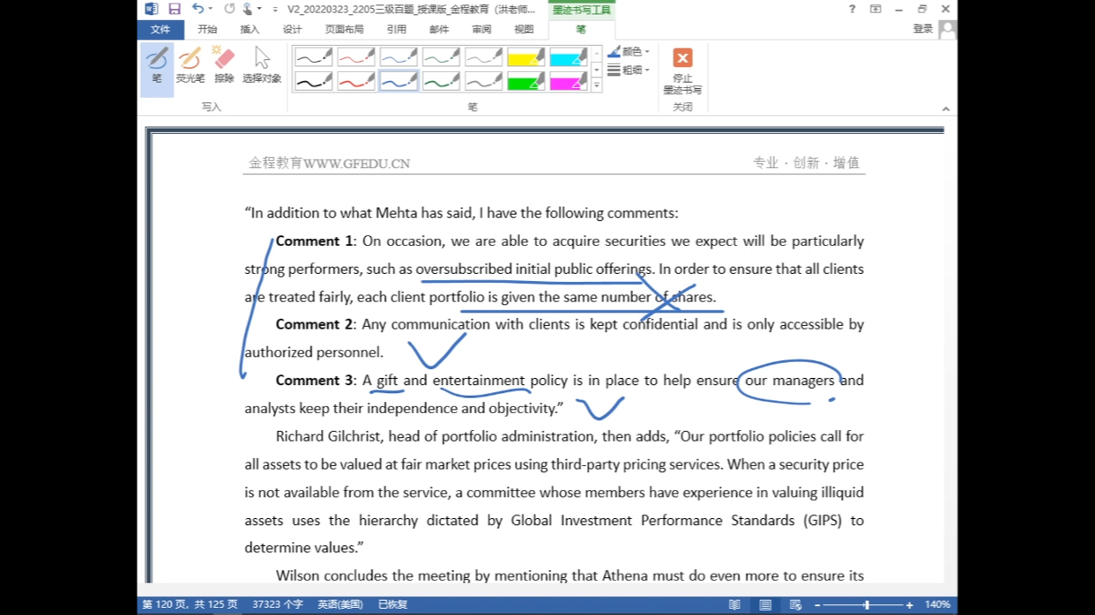
Task: Undo the last action in quick access toolbar
Action: pyautogui.click(x=197, y=9)
